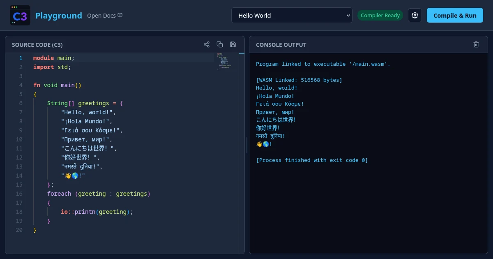The width and height of the screenshot is (493, 259).
Task: Click "[WASM Linked: 516568 bytes]" in console
Action: [299, 80]
